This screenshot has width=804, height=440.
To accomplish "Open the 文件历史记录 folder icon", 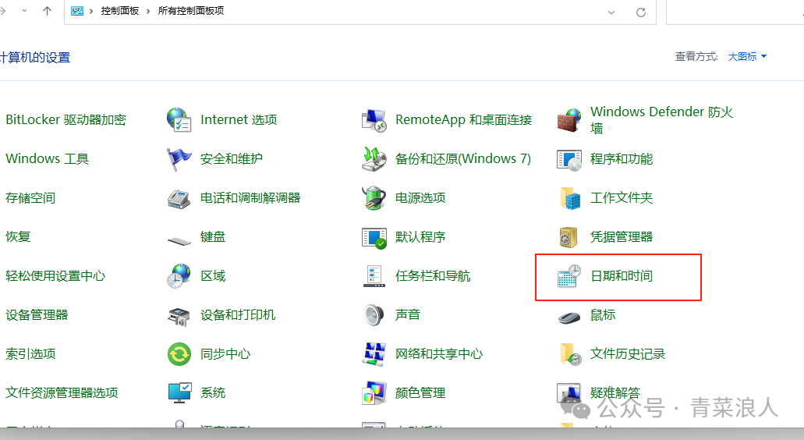I will coord(570,354).
